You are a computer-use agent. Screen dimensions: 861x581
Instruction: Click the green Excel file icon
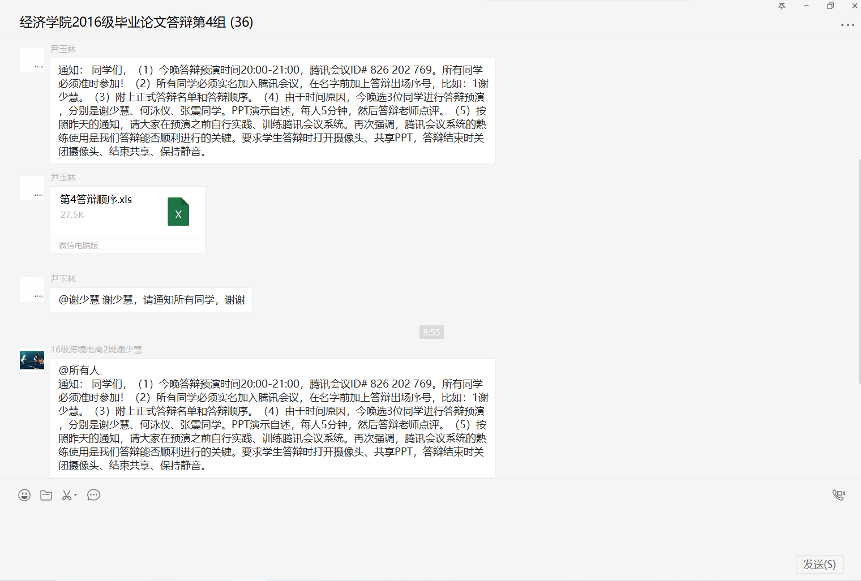178,212
